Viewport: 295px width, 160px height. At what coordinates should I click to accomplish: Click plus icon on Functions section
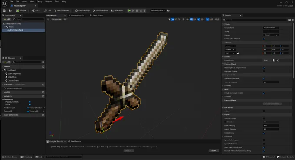coord(43,85)
